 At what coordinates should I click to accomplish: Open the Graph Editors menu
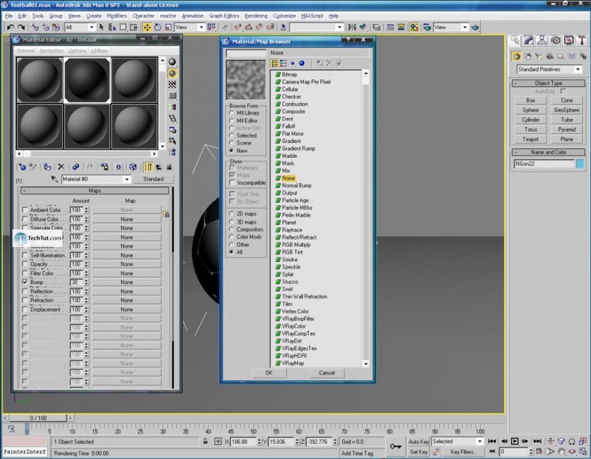(x=224, y=16)
